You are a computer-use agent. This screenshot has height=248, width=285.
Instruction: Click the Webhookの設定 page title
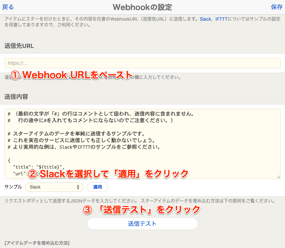(142, 7)
